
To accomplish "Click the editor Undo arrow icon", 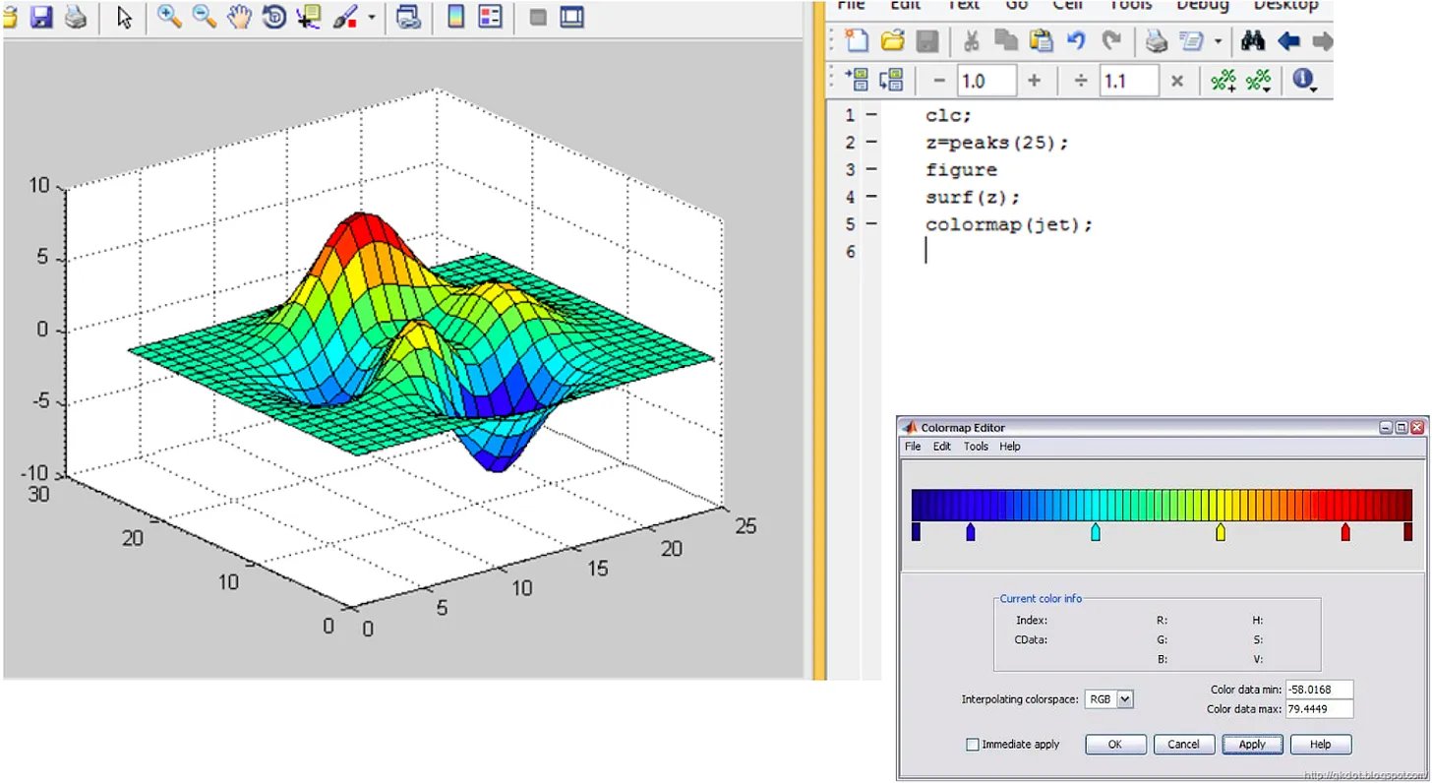I will click(x=1076, y=41).
